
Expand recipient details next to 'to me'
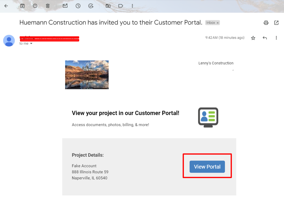click(31, 44)
